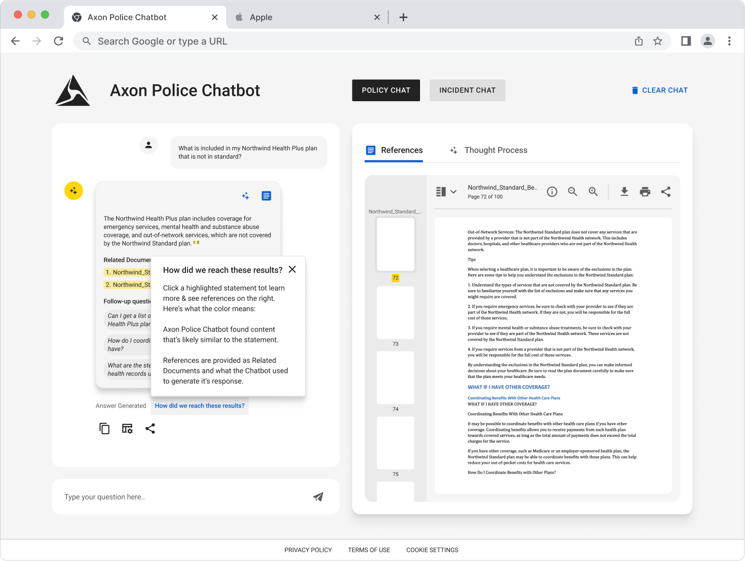745x561 pixels.
Task: Open references icon in answer card
Action: 266,196
